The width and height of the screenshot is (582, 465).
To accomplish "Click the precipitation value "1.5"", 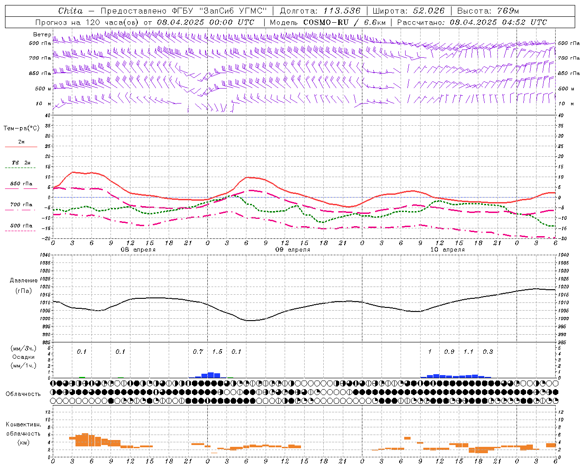I will (217, 352).
